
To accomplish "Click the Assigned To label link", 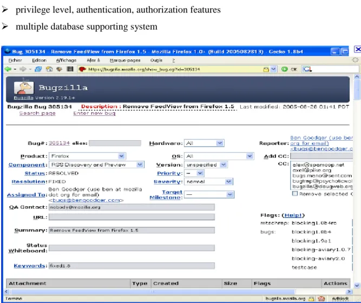I will click(x=26, y=195).
